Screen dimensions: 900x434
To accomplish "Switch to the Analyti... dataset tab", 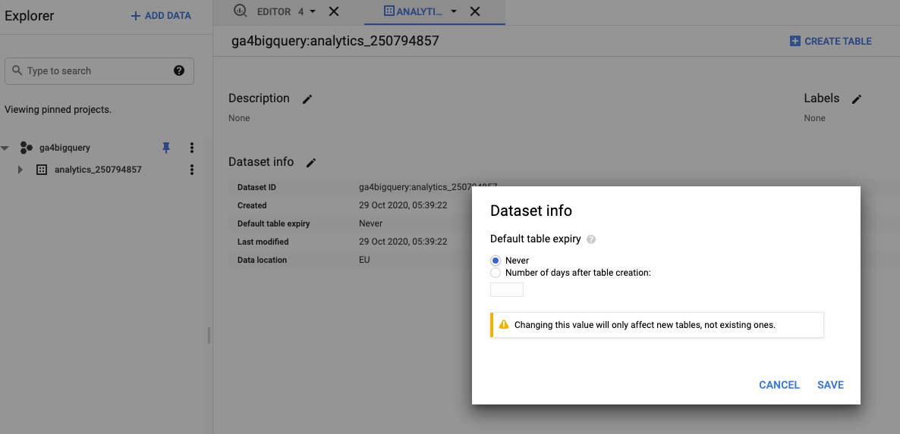I will (x=414, y=11).
